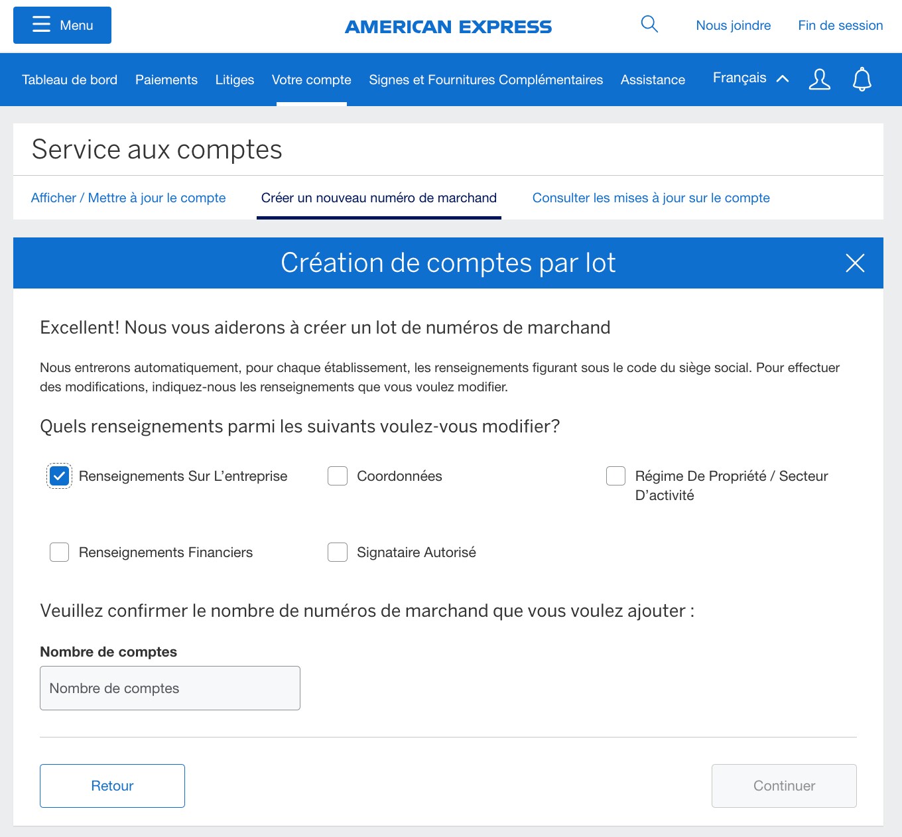
Task: Click the Nous joindre link
Action: (x=733, y=25)
